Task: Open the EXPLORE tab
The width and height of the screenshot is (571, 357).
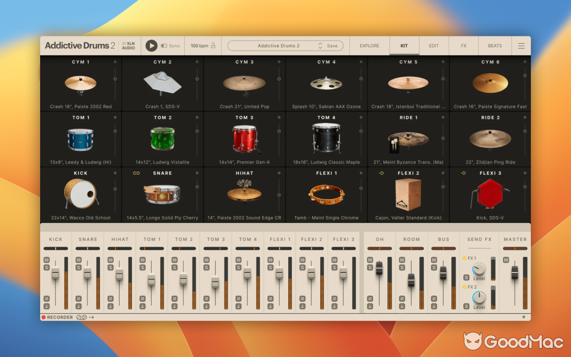Action: pos(369,46)
